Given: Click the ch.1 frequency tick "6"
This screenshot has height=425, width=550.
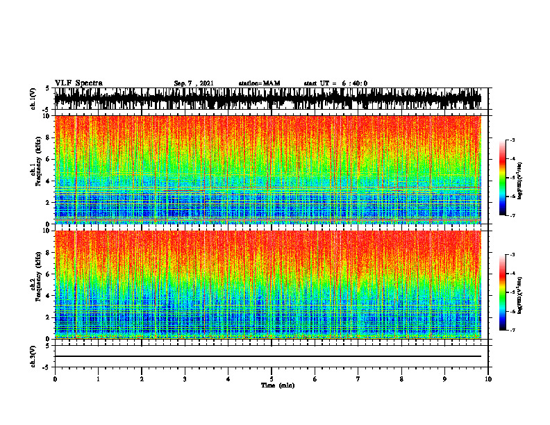Looking at the screenshot, I should (x=49, y=159).
